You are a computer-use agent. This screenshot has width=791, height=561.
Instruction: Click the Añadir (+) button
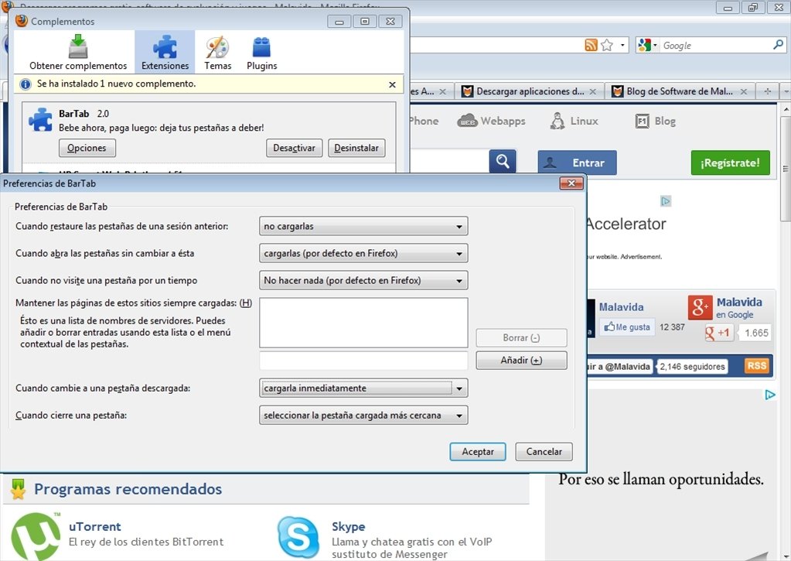click(521, 361)
